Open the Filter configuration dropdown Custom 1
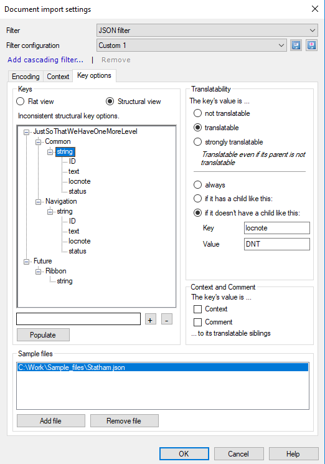 [x=192, y=45]
